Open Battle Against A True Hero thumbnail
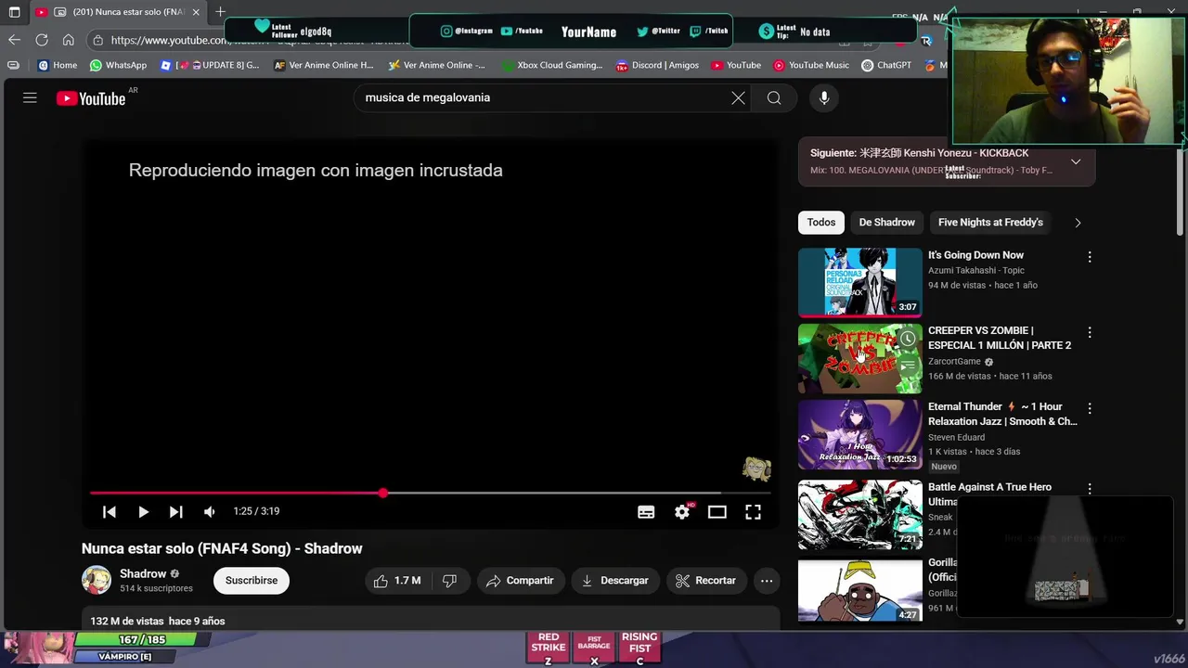This screenshot has height=668, width=1188. point(860,515)
